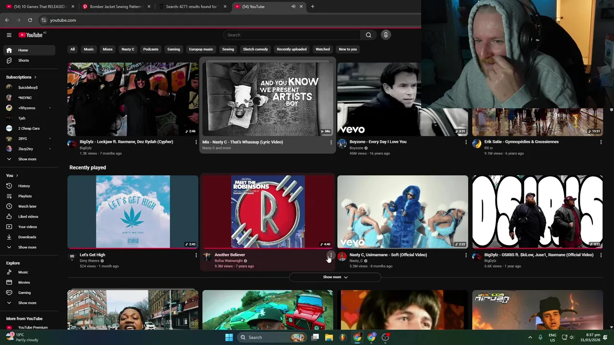Select the Music filter chip

coord(89,49)
